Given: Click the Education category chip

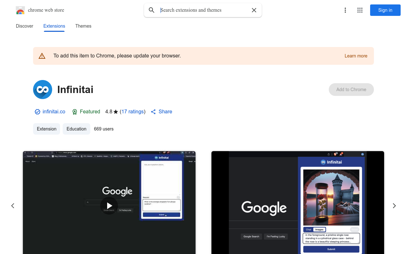Looking at the screenshot, I should point(76,129).
